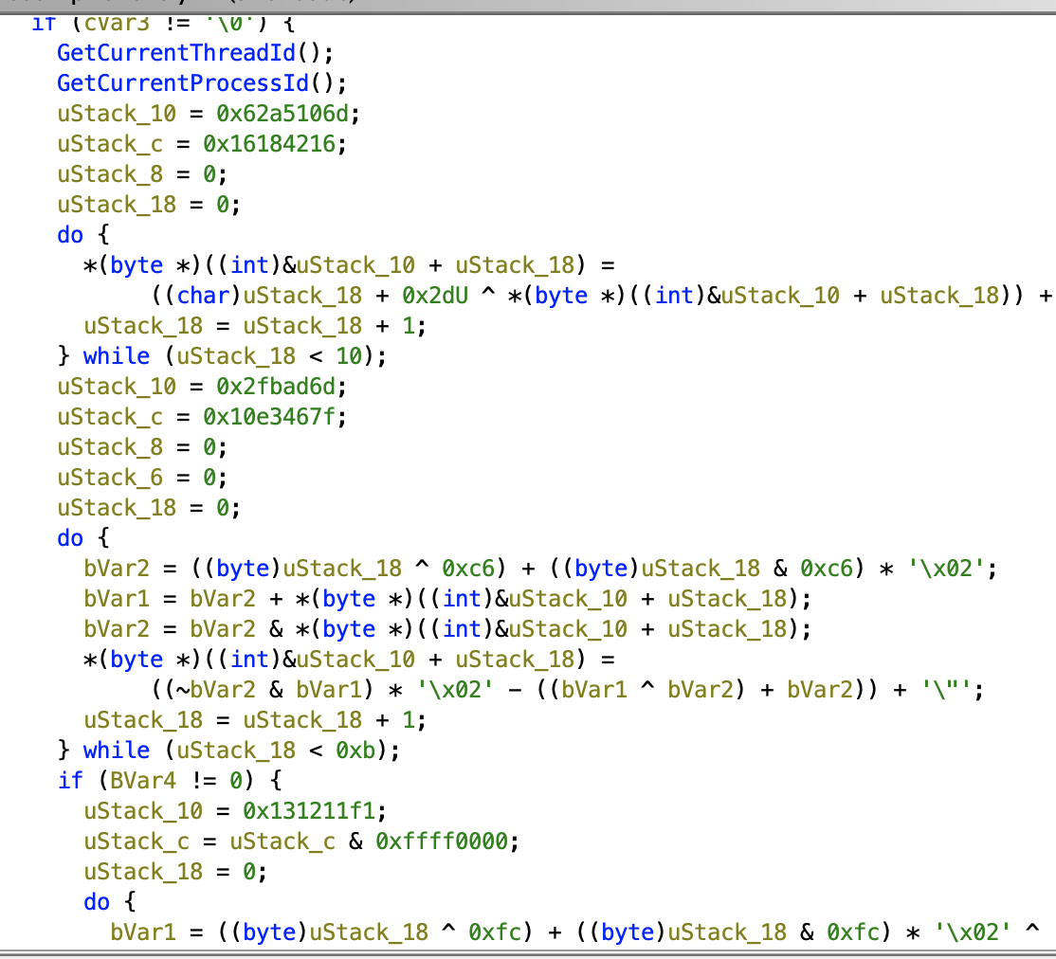Click the 0x2dU constant
The height and width of the screenshot is (959, 1056).
428,295
